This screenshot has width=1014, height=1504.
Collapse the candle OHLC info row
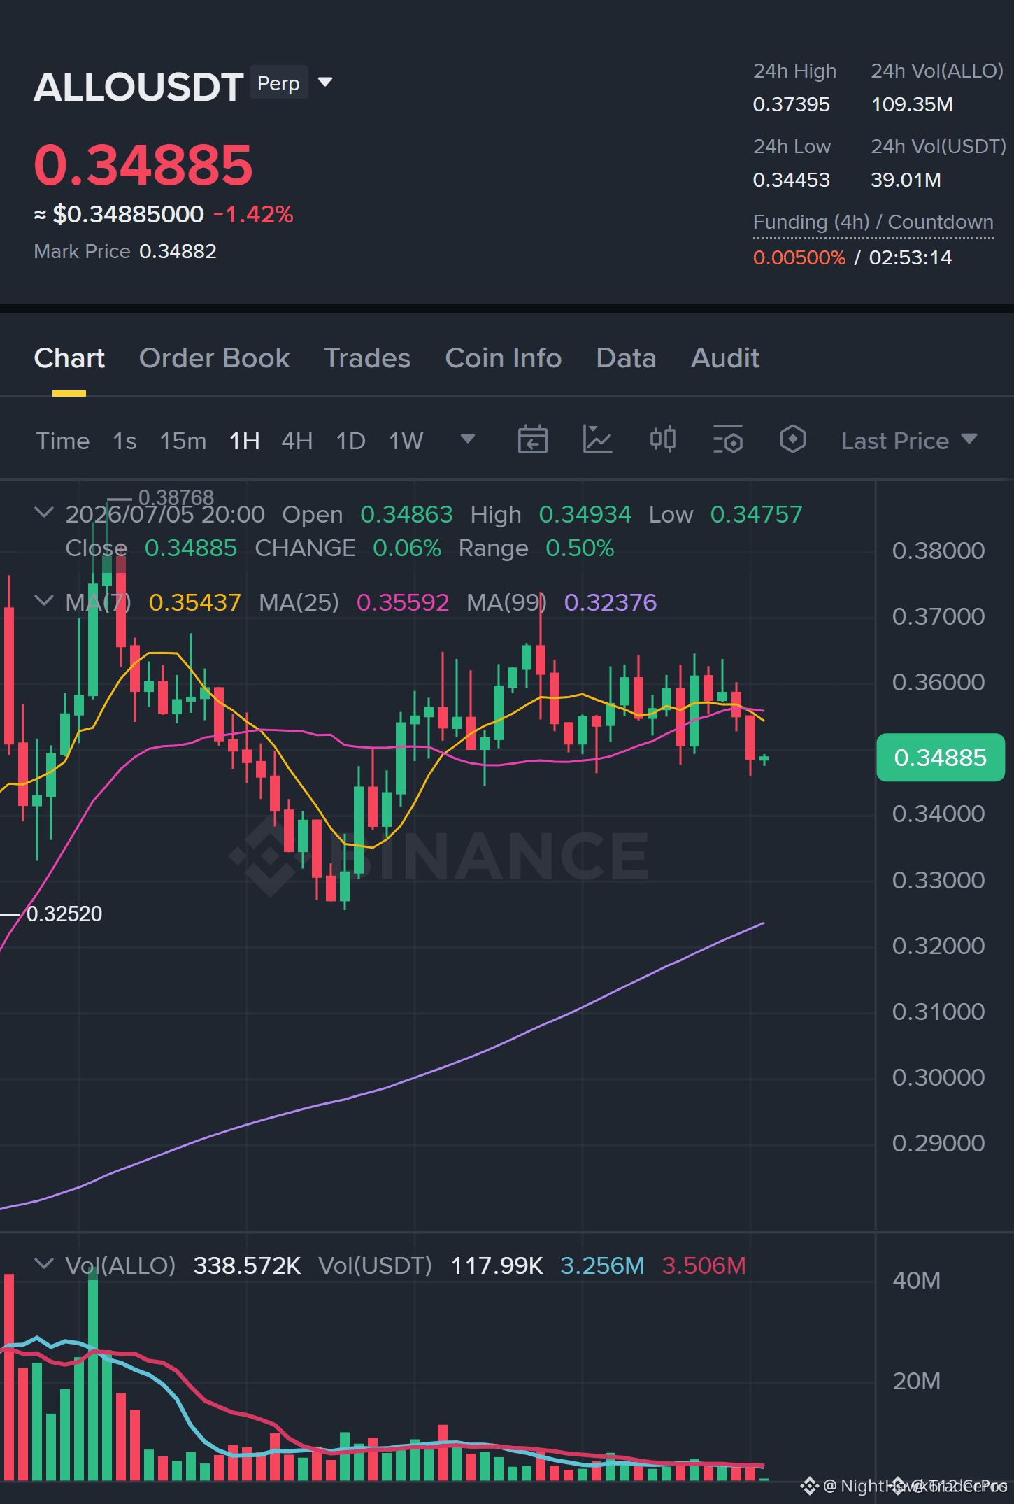44,513
